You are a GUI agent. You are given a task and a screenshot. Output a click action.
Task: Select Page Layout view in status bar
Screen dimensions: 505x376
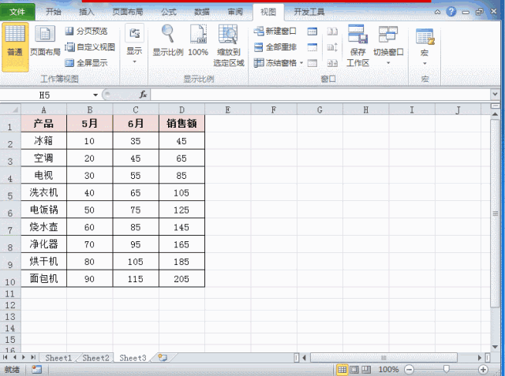354,370
